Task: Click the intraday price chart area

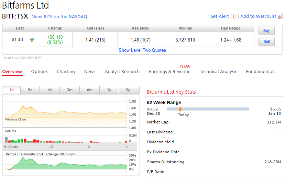Action: pos(65,111)
